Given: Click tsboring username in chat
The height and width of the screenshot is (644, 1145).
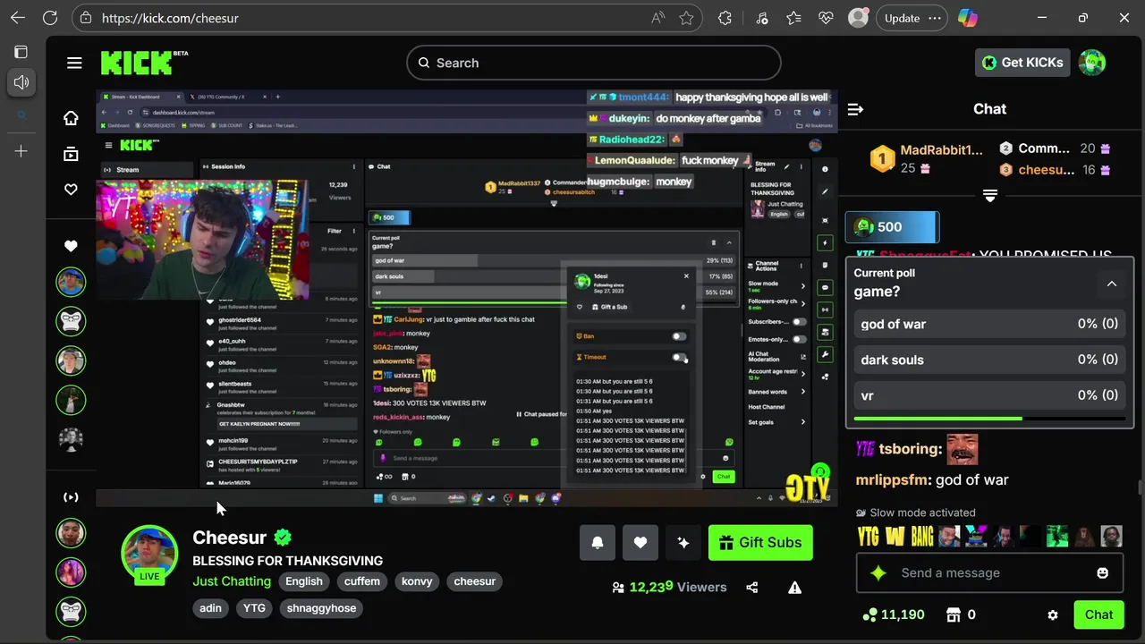Looking at the screenshot, I should pyautogui.click(x=910, y=449).
